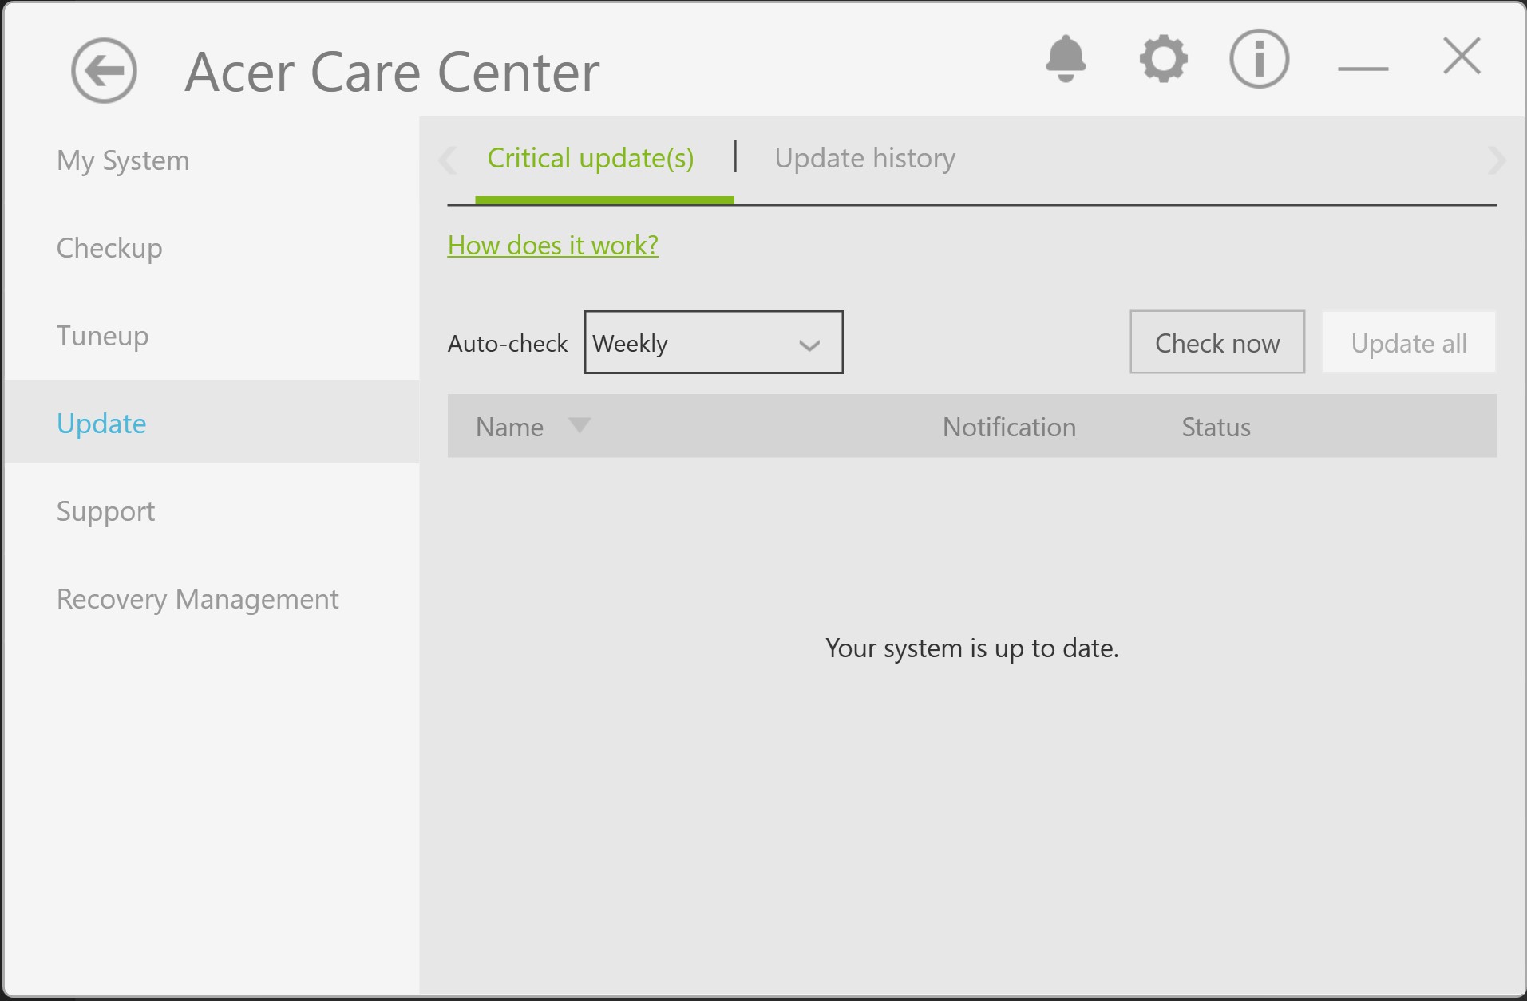Open the How does it work? link
Viewport: 1527px width, 1001px height.
[x=552, y=246]
